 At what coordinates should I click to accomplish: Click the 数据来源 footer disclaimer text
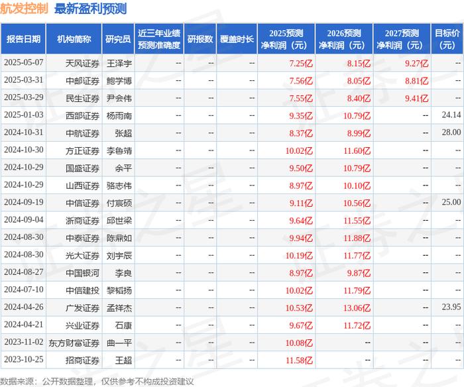[x=97, y=382]
